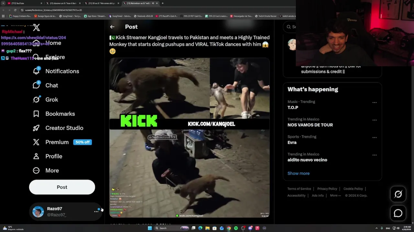
Task: Click the shewildaf status link in chat overlay
Action: point(33,41)
